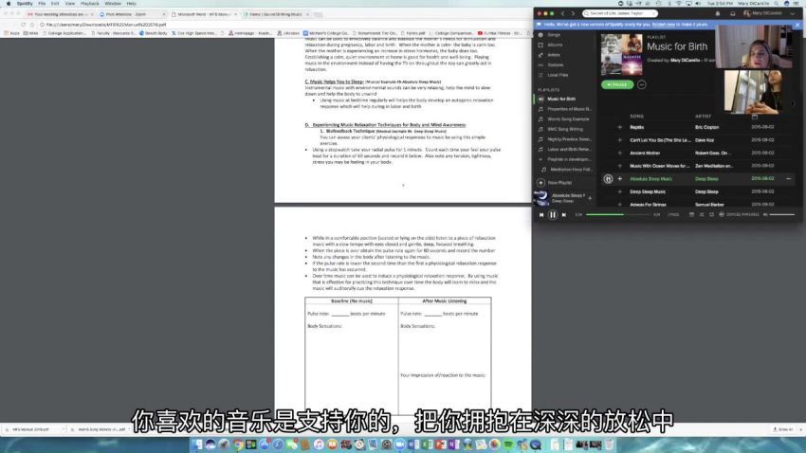Open the Window menu
806x453 pixels.
(113, 4)
